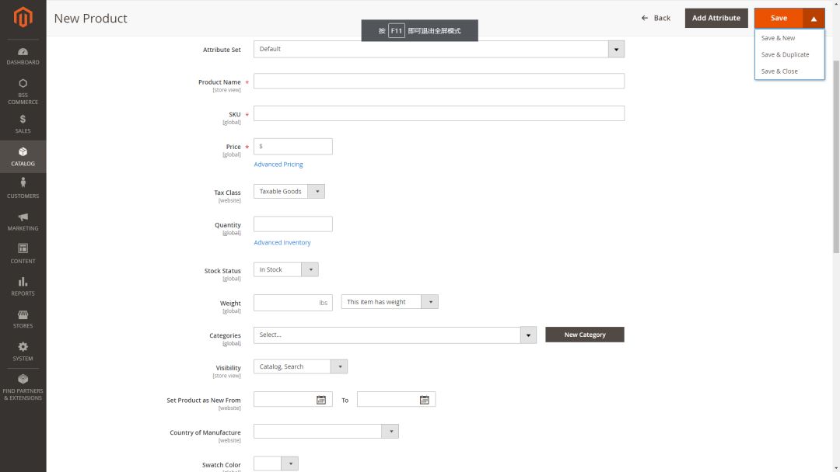The image size is (840, 472).
Task: Open calendar for Set Product as New From
Action: point(321,400)
